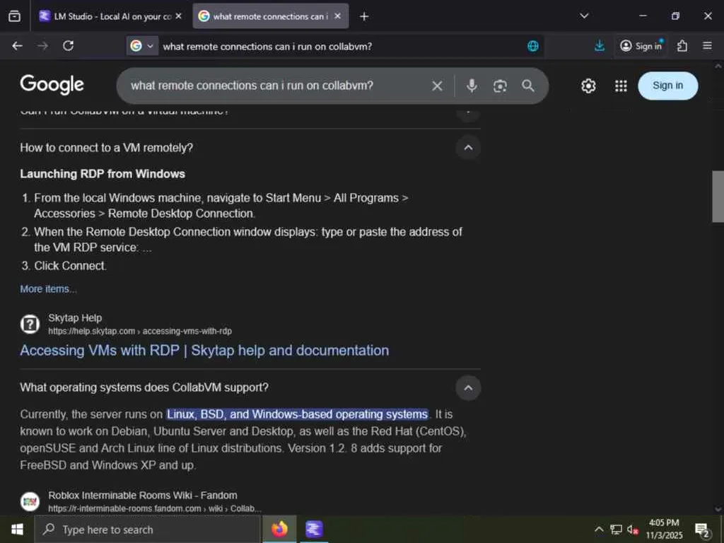Viewport: 724px width, 543px height.
Task: List all tabs dropdown arrow
Action: tap(584, 16)
